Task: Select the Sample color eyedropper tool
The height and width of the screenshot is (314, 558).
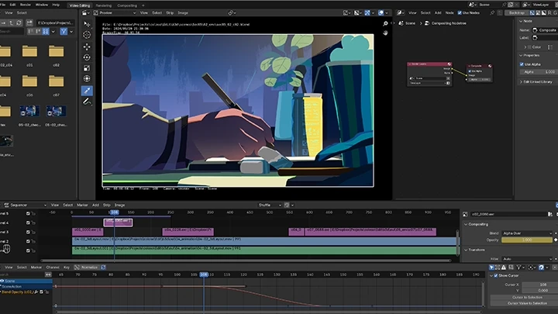Action: tap(88, 90)
